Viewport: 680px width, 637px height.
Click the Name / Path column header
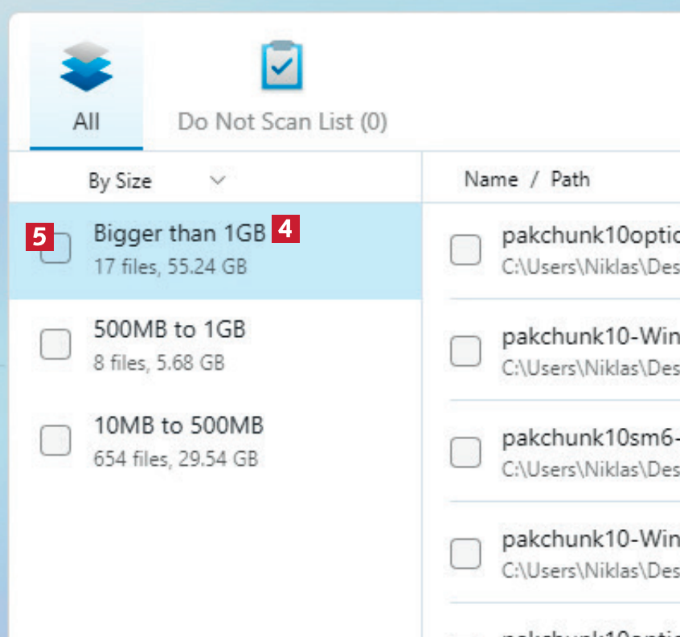point(526,179)
